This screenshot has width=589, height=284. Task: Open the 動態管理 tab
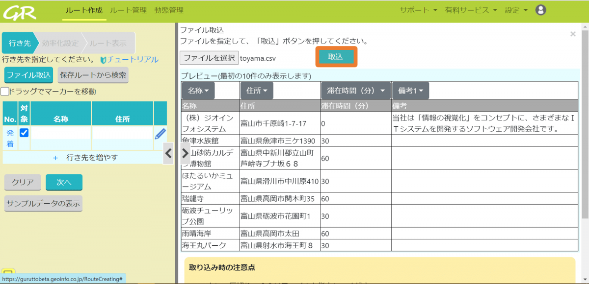[x=169, y=10]
